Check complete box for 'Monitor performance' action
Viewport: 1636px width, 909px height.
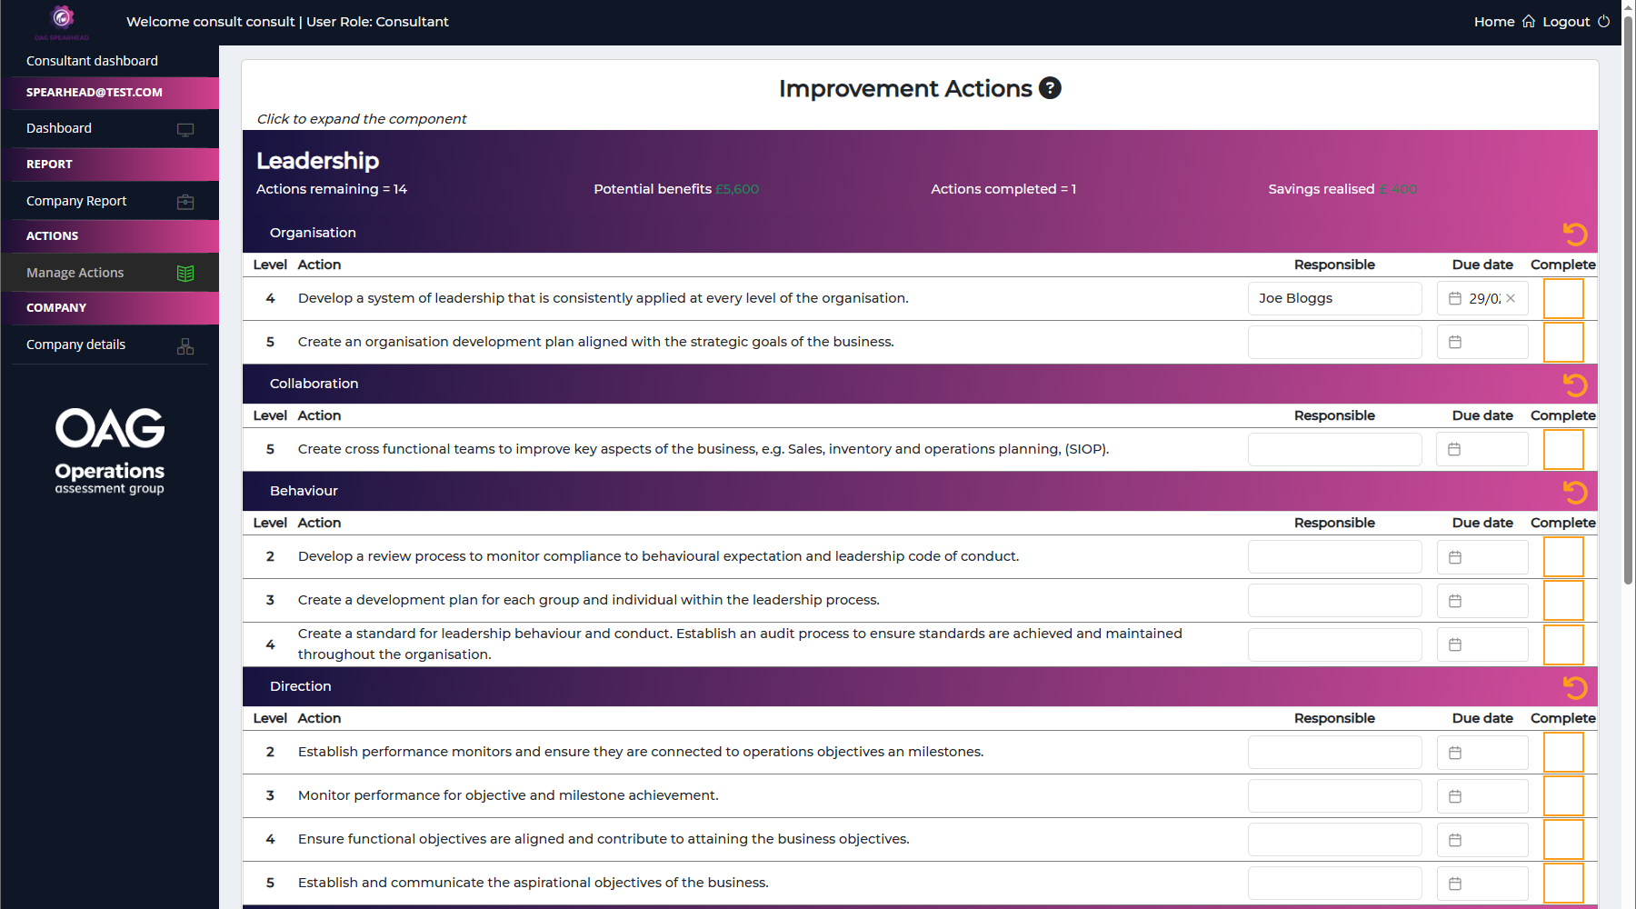1563,796
